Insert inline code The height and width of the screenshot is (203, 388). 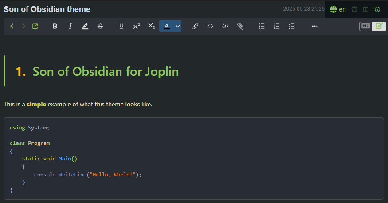tap(210, 26)
